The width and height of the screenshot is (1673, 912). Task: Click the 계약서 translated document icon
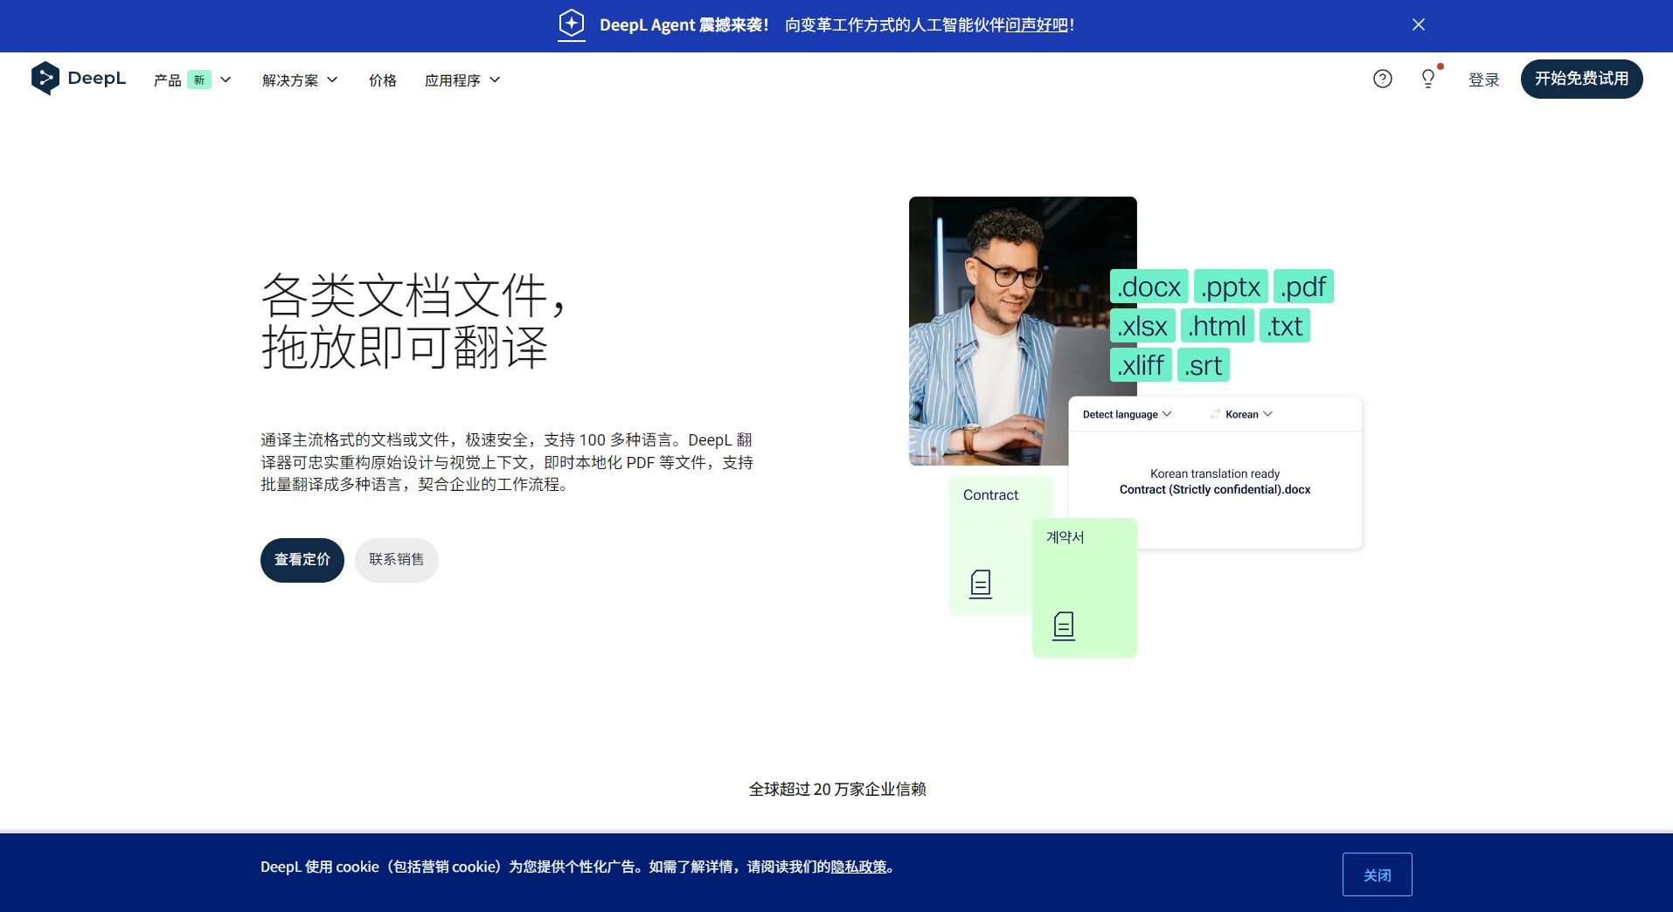coord(1062,625)
